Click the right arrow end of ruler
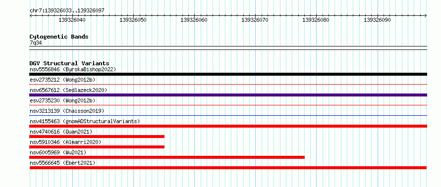Image resolution: width=441 pixels, height=187 pixels. click(x=426, y=15)
